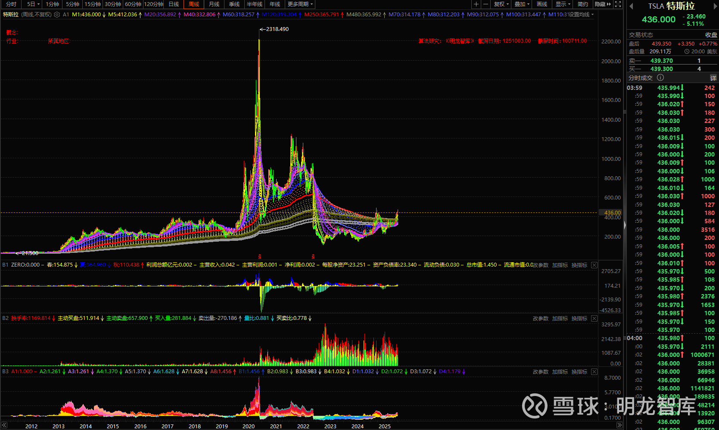This screenshot has height=430, width=719.
Task: Enter fullscreen chart mode icon
Action: pos(618,4)
